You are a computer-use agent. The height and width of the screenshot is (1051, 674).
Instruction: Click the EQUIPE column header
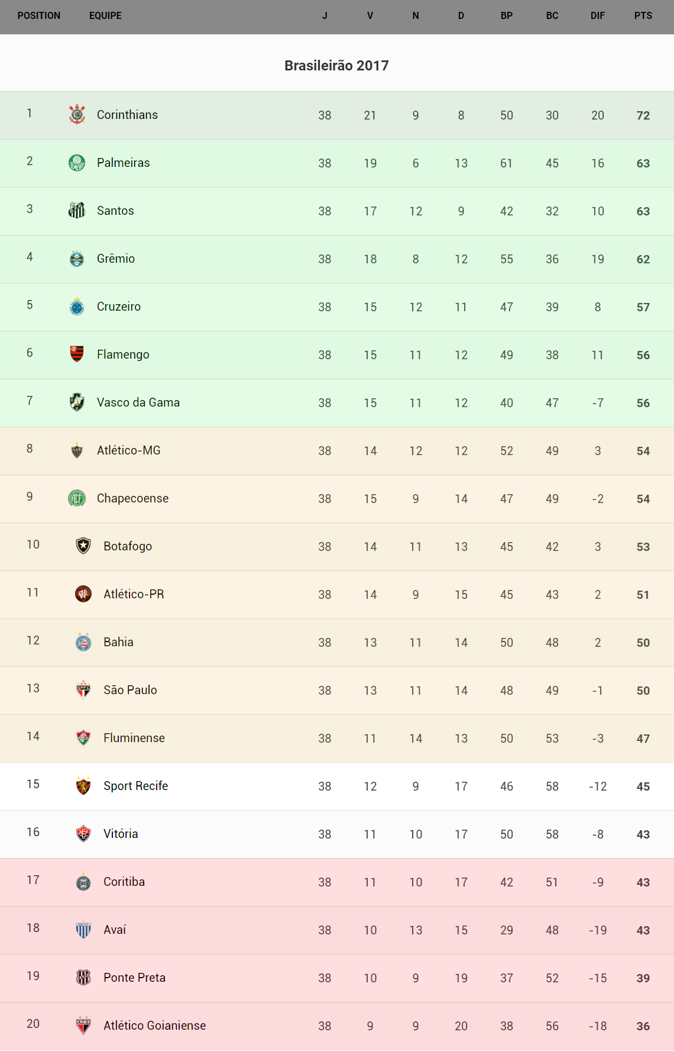105,16
